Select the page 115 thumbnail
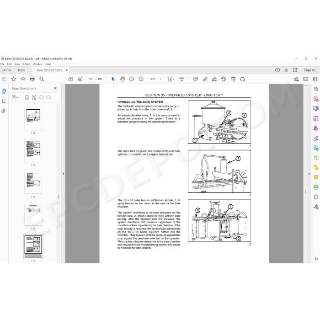 (33, 151)
